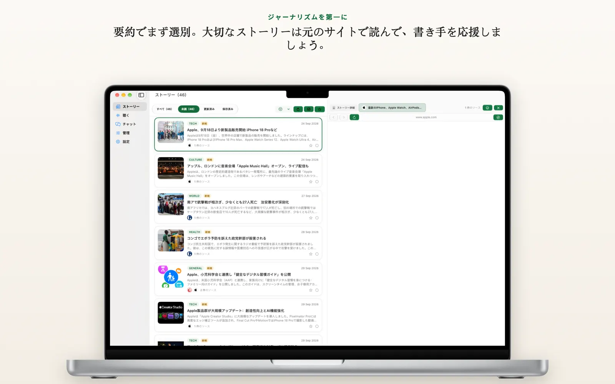Screen dimensions: 615x384
Task: Star the Apple Music Hall story
Action: [311, 182]
